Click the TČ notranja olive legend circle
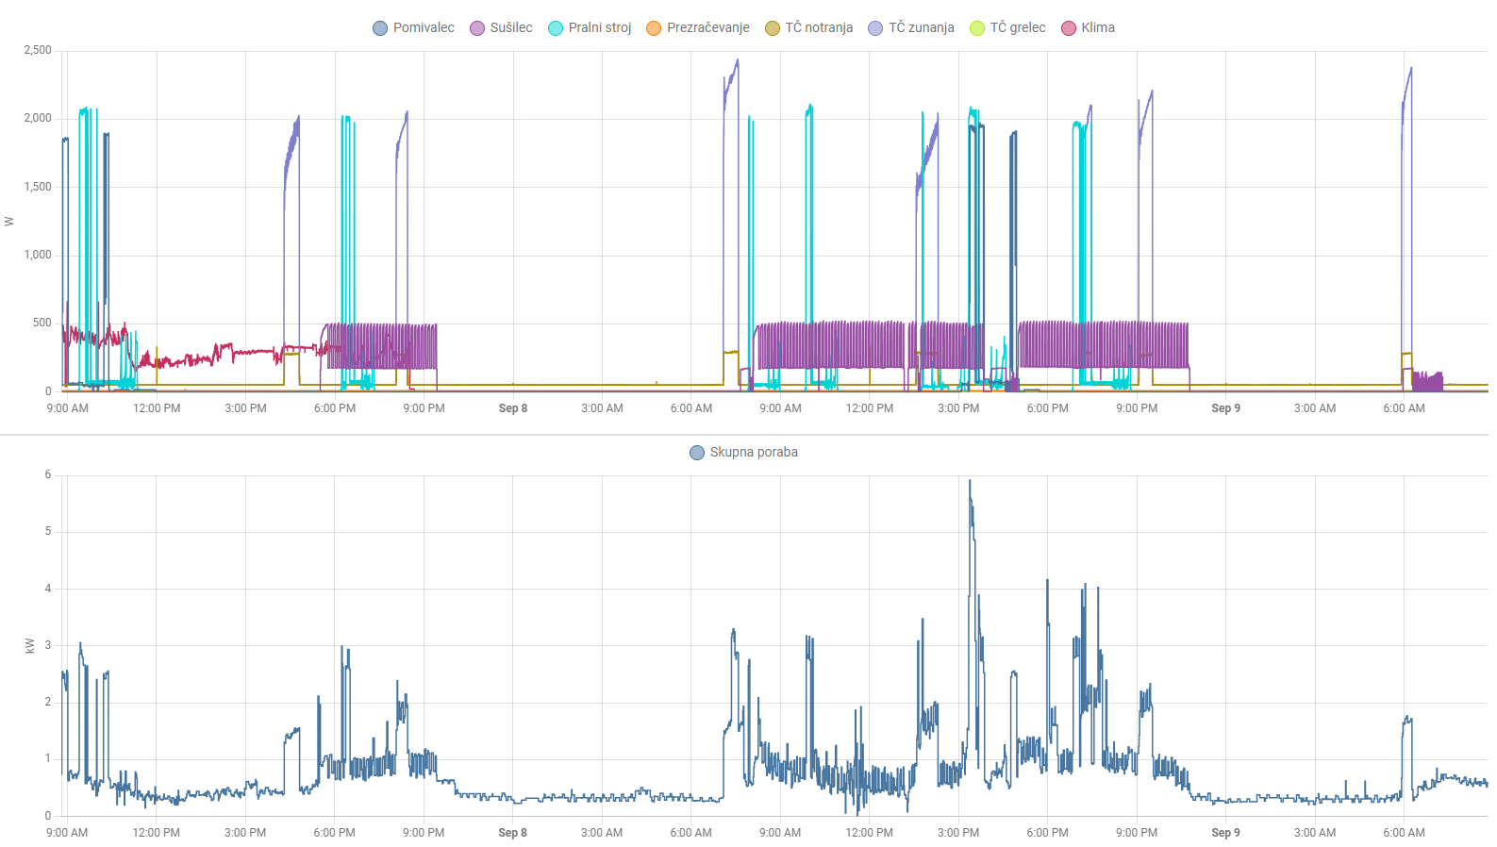 tap(773, 28)
